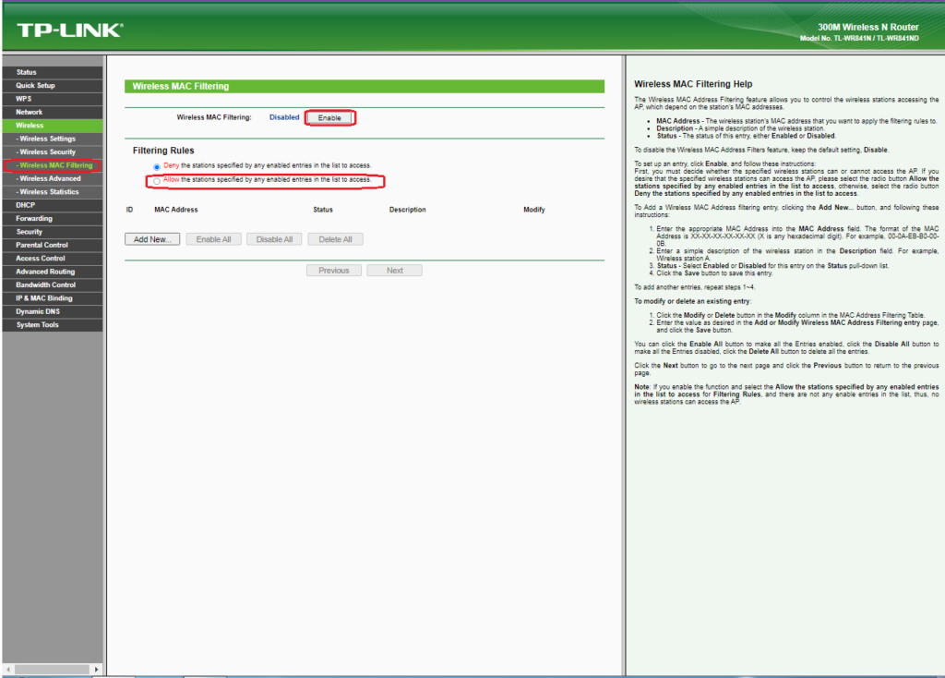Click the sidebar scroll right arrow

tap(96, 670)
